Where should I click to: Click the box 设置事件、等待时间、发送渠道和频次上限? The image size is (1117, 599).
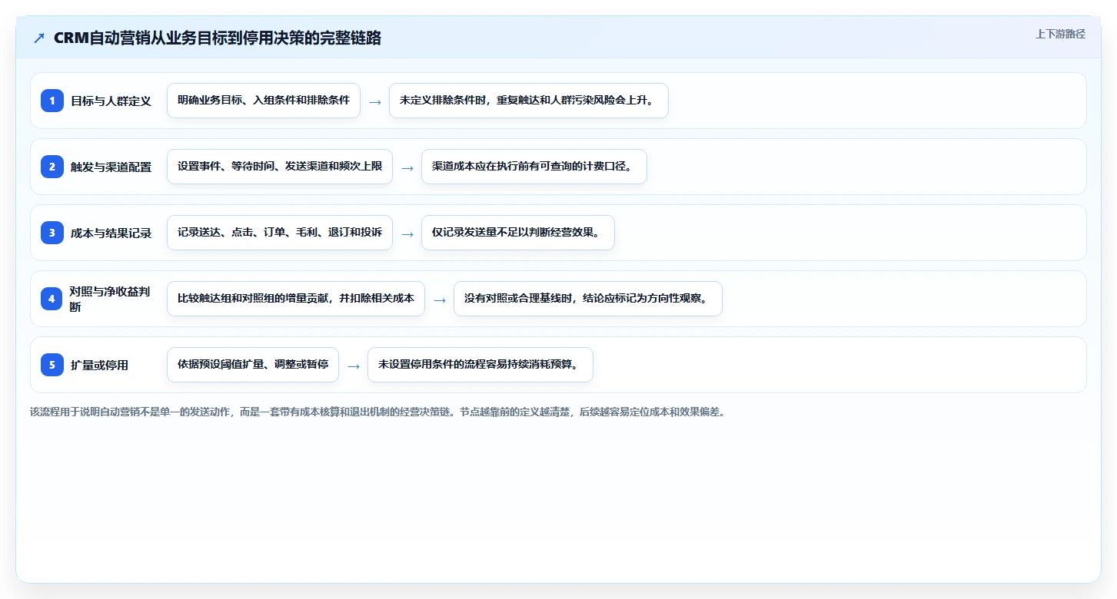click(x=280, y=167)
